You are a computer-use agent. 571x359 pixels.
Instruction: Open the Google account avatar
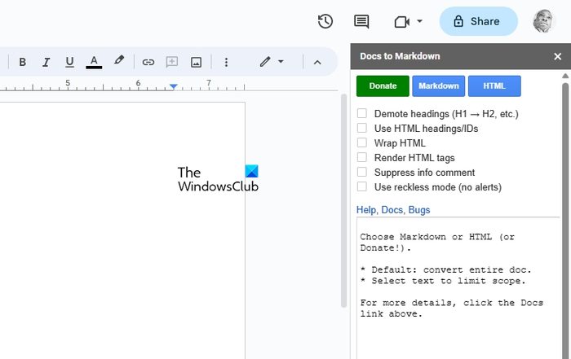(x=543, y=21)
